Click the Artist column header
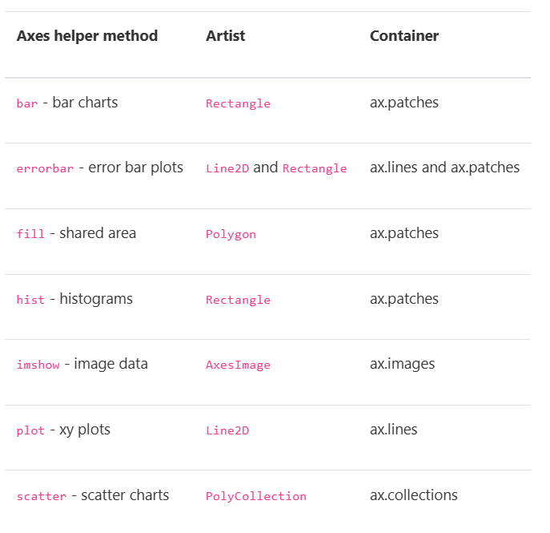Viewport: 550px width, 533px height. pyautogui.click(x=226, y=36)
